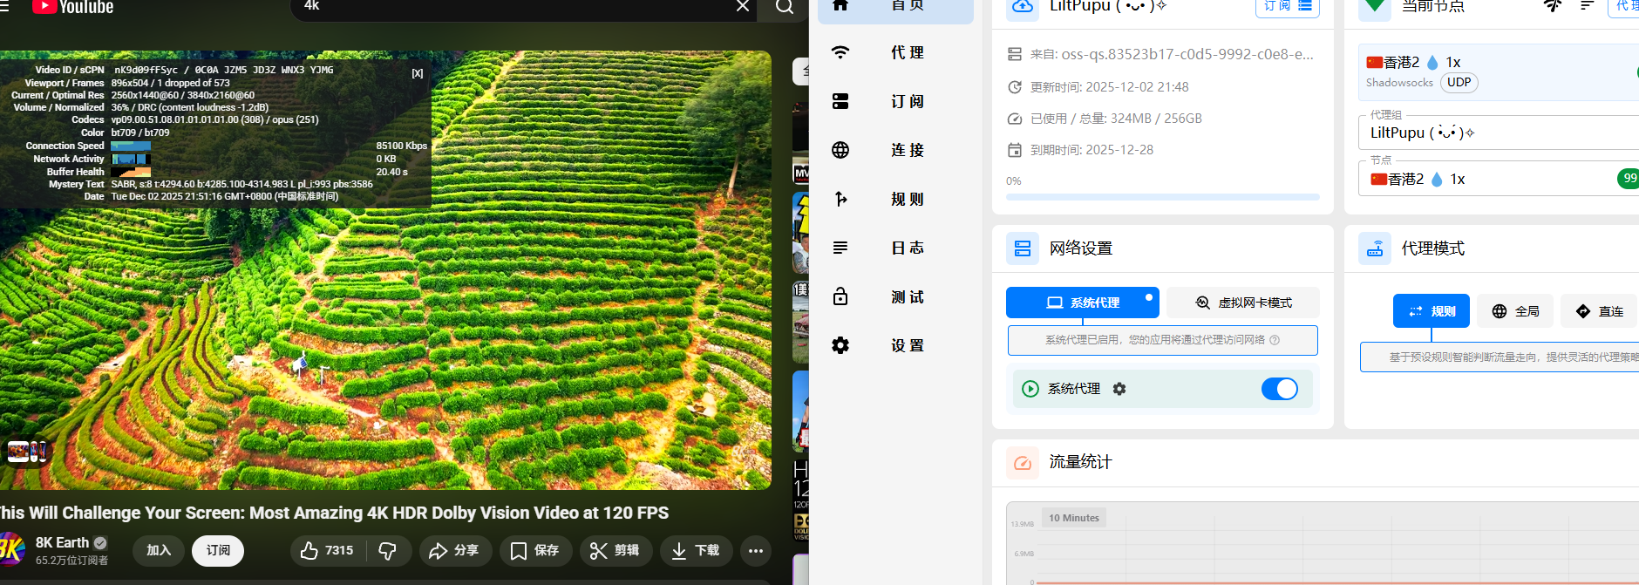This screenshot has height=585, width=1639.
Task: Click the 订阅 button under the video
Action: click(x=218, y=551)
